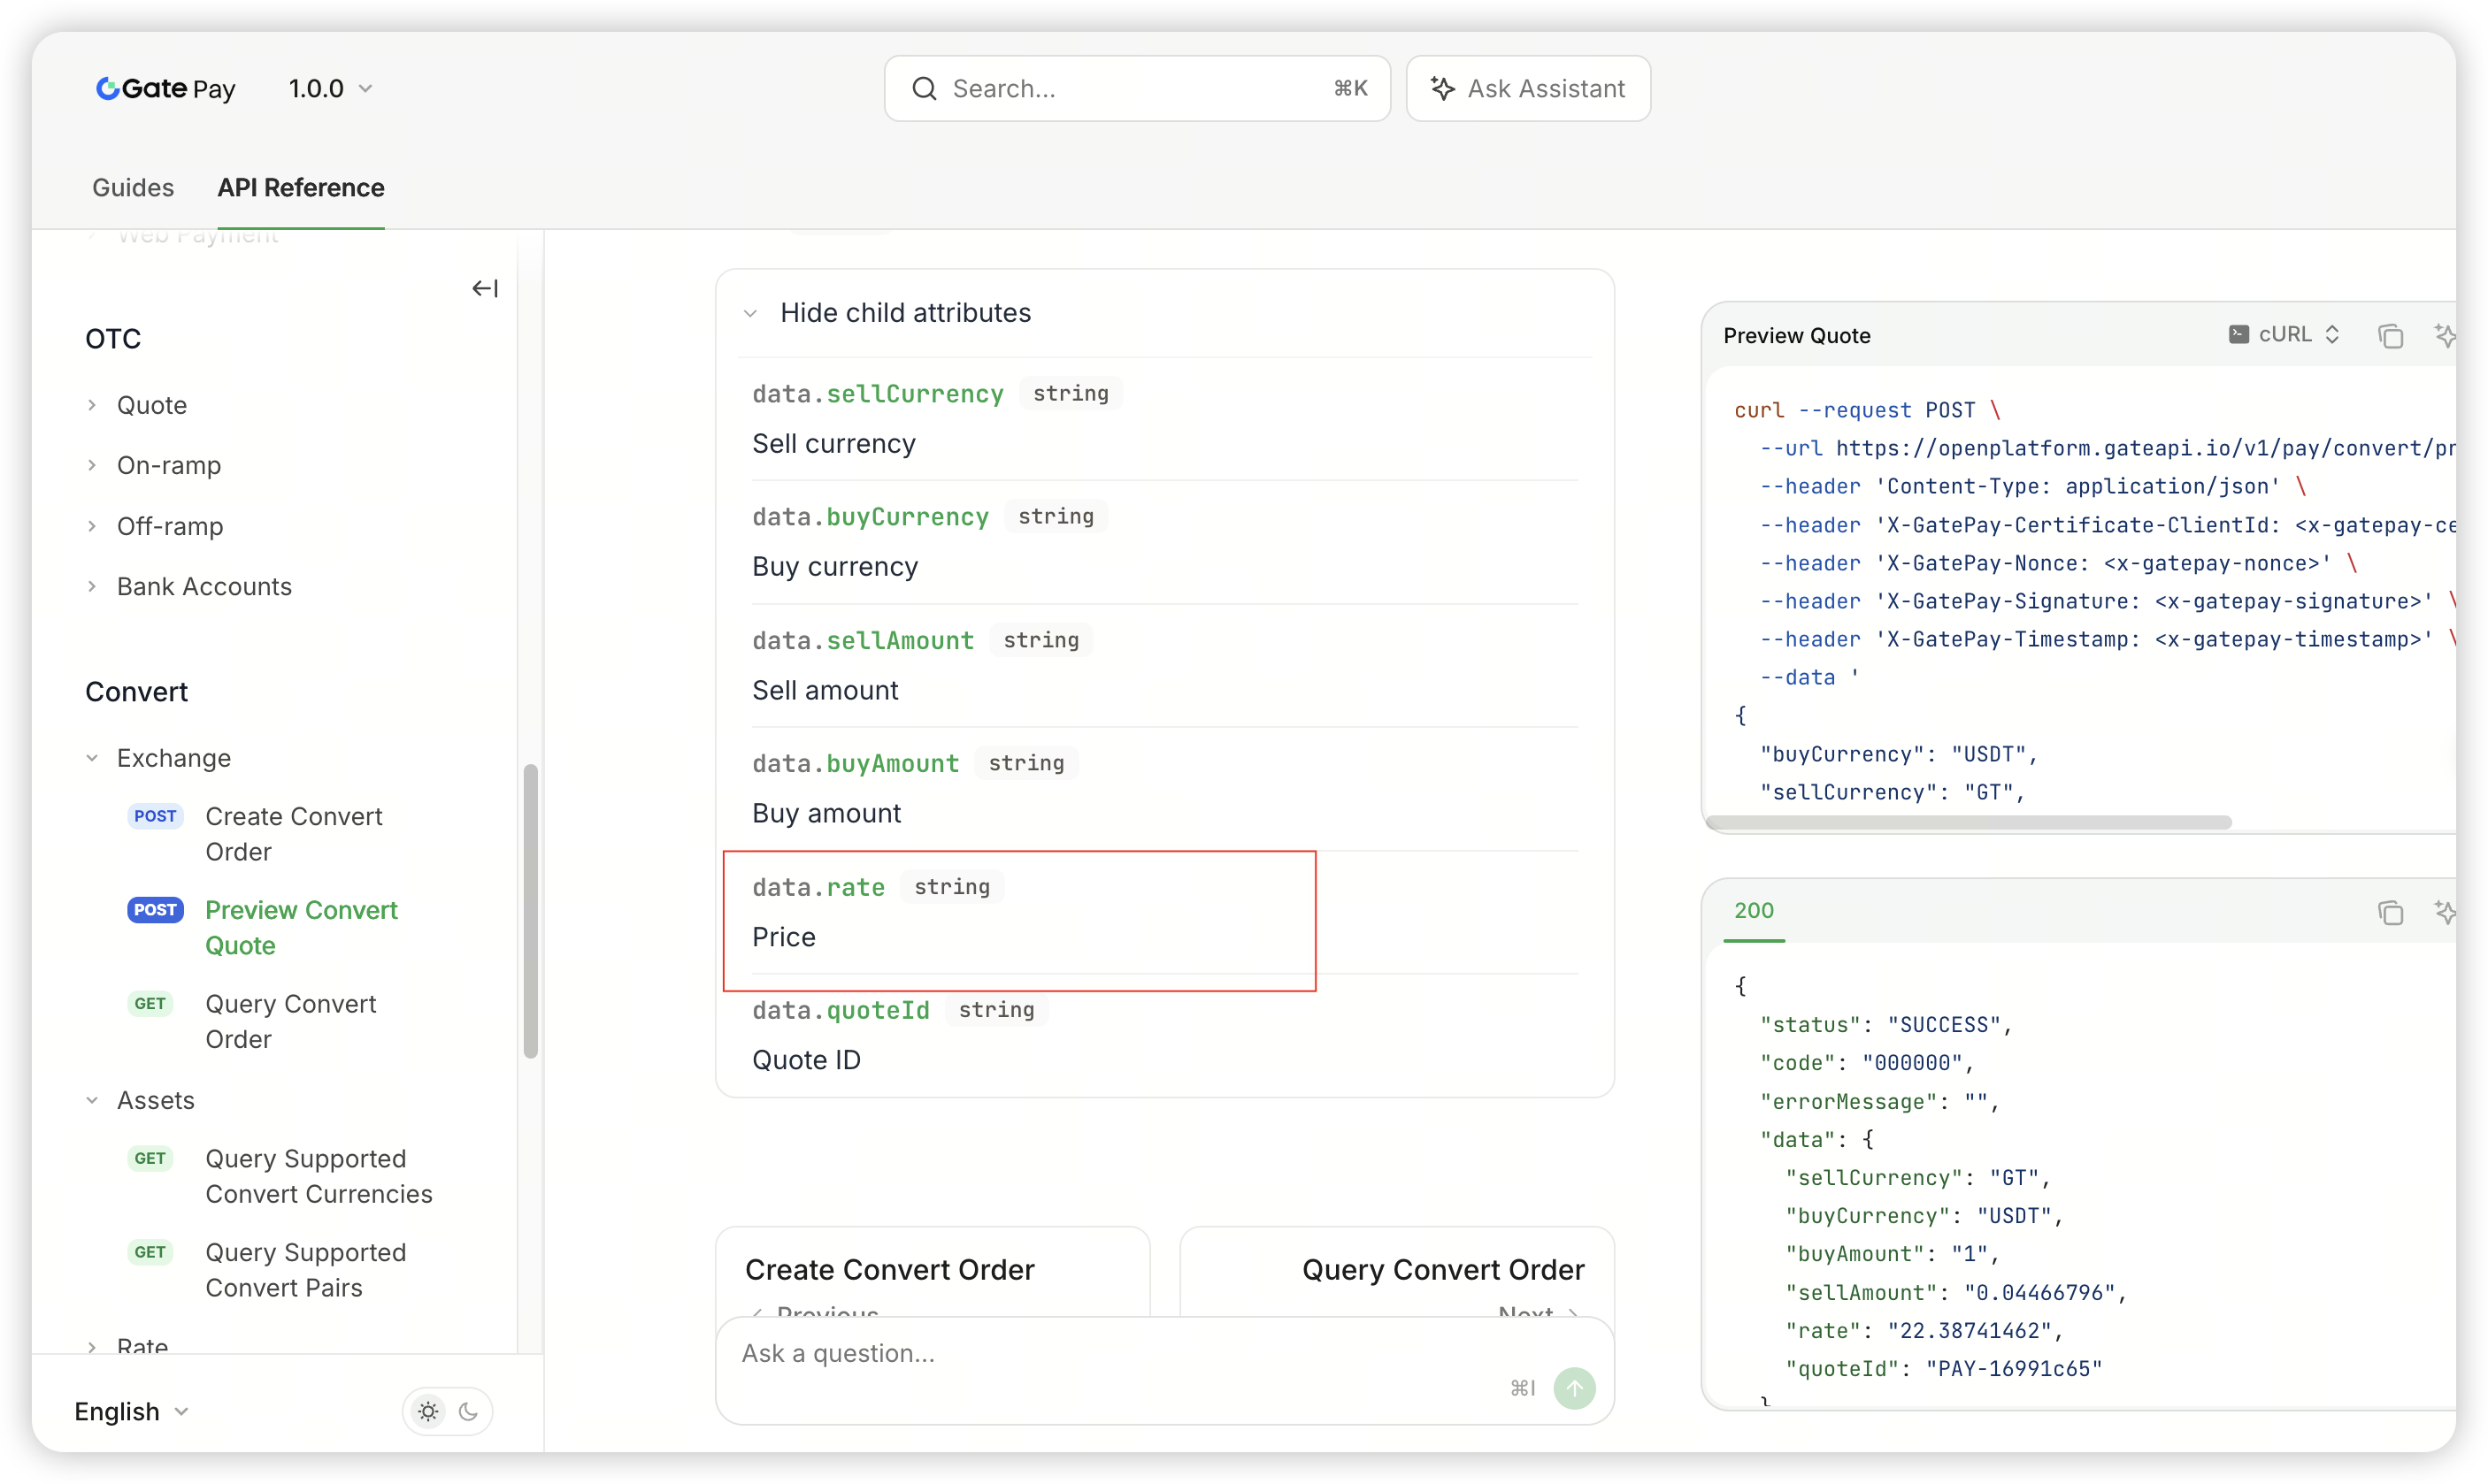Open Preview Convert Quote in sidebar
Screen dimensions: 2488x1484
301,928
